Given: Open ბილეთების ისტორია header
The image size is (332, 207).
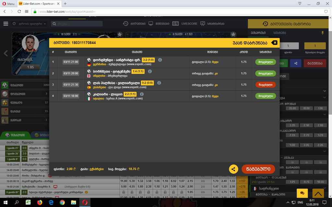Looking at the screenshot, I should click(288, 24).
